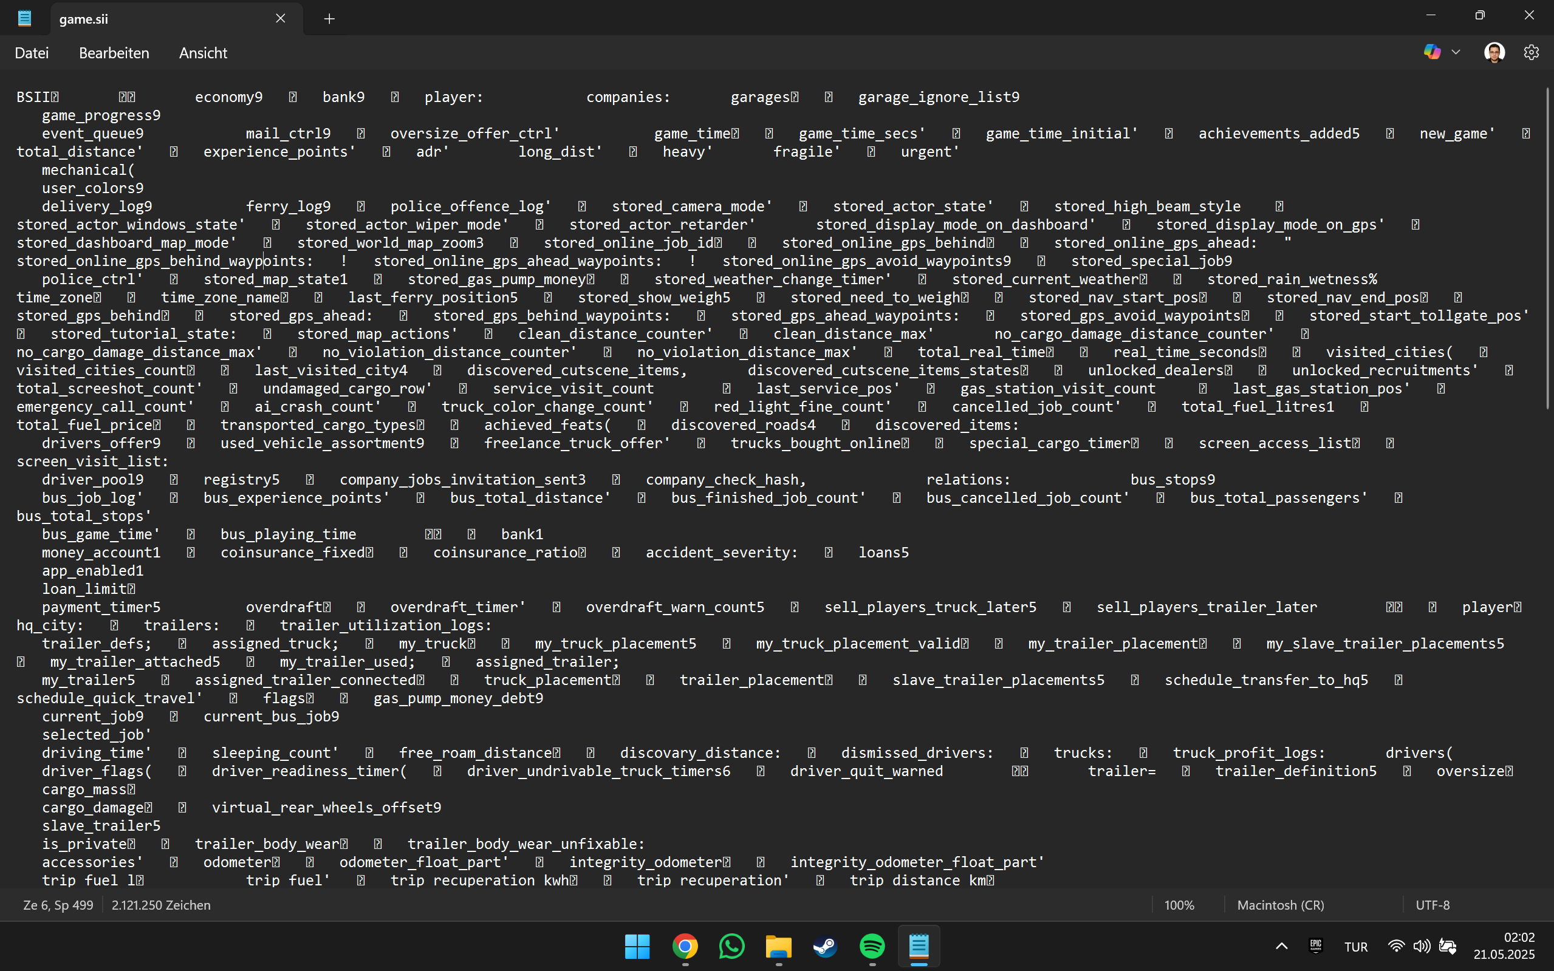Click the UTF-8 encoding indicator
Screen dimensions: 1554x971
[1432, 905]
